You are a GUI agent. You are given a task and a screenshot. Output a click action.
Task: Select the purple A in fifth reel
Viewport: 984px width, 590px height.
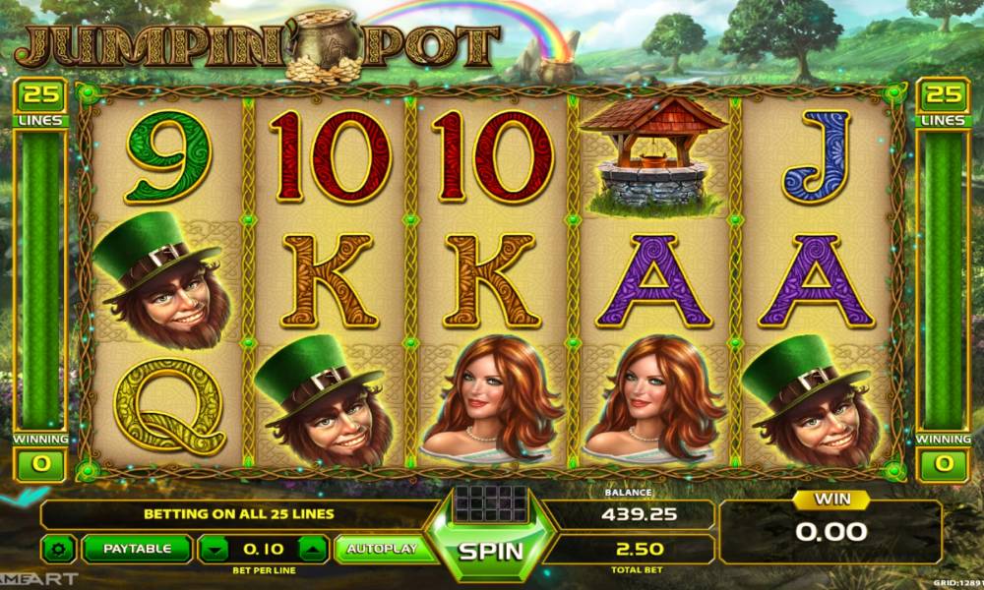pyautogui.click(x=816, y=281)
